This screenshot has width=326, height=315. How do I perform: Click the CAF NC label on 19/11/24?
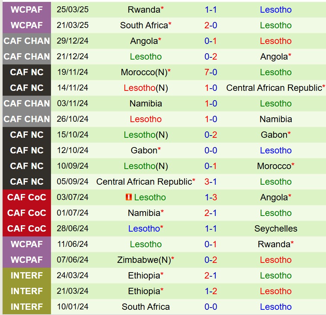click(26, 72)
